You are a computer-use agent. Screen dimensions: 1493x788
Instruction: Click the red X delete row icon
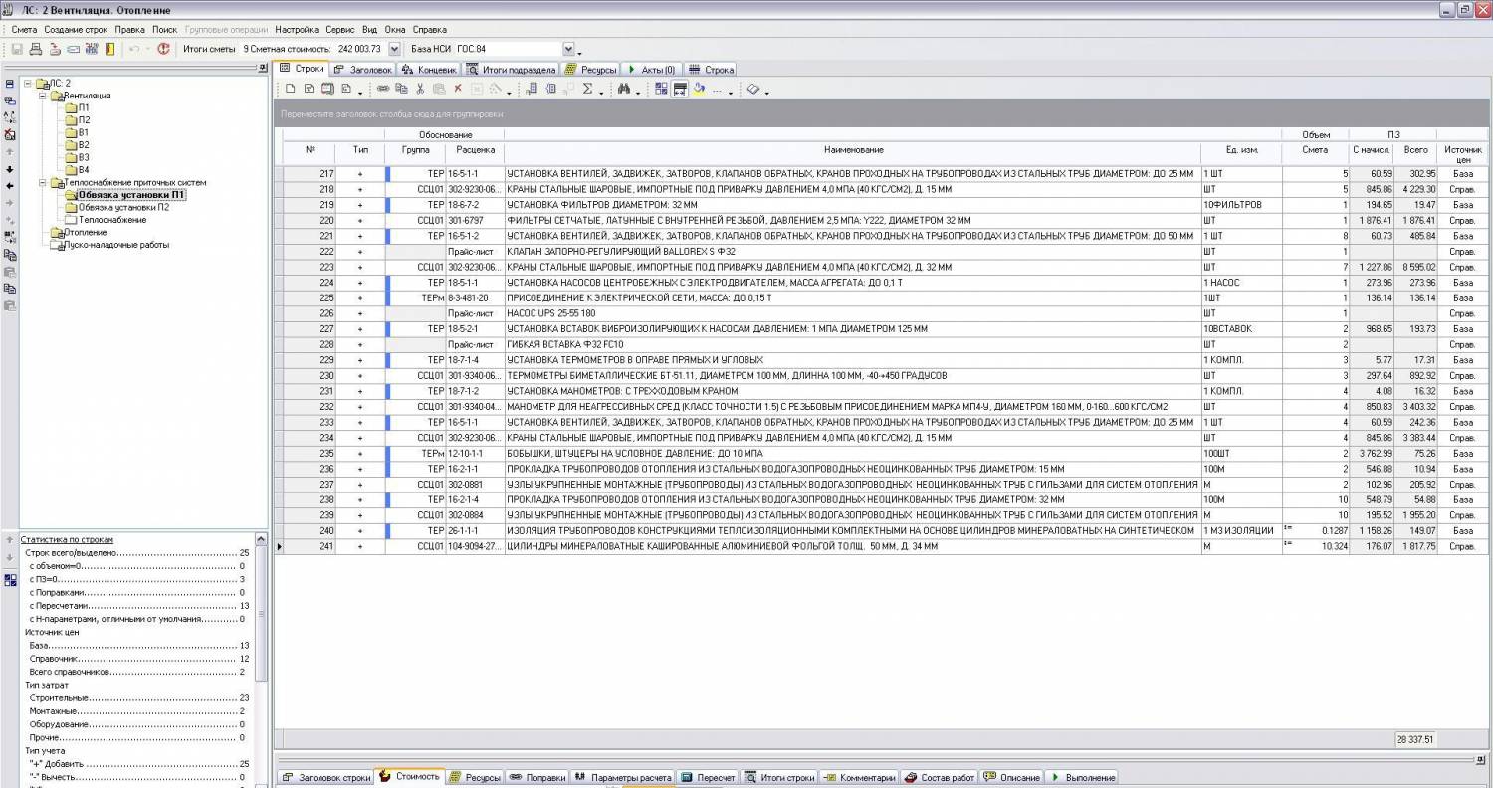click(458, 90)
